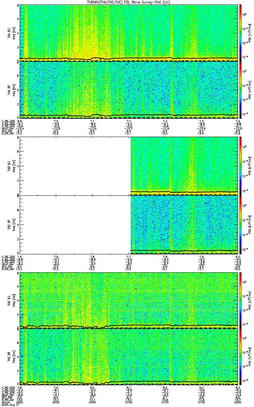Click the THE B-perpendicular spectrogram panel
Screen dimensions: 254x407
129,300
